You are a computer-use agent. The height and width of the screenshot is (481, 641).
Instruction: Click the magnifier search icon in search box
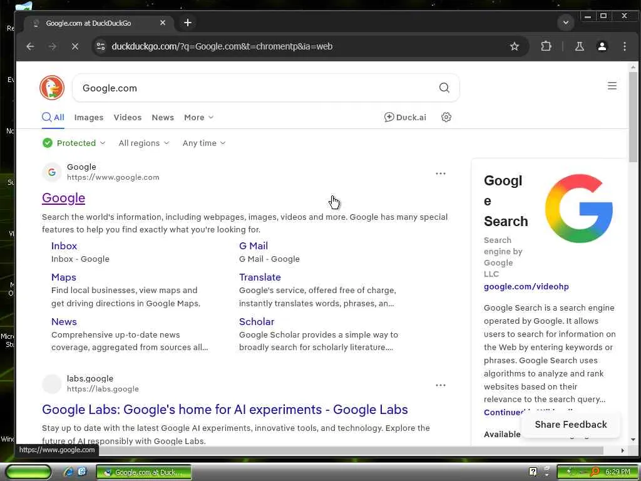click(444, 88)
